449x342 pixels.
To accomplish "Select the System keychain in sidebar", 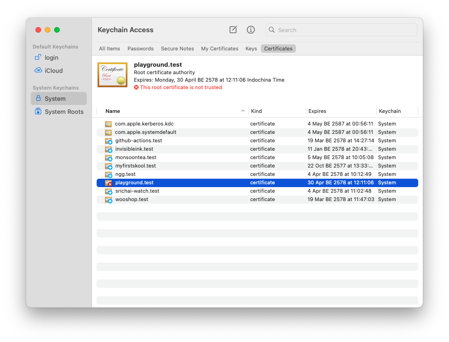I will [55, 98].
